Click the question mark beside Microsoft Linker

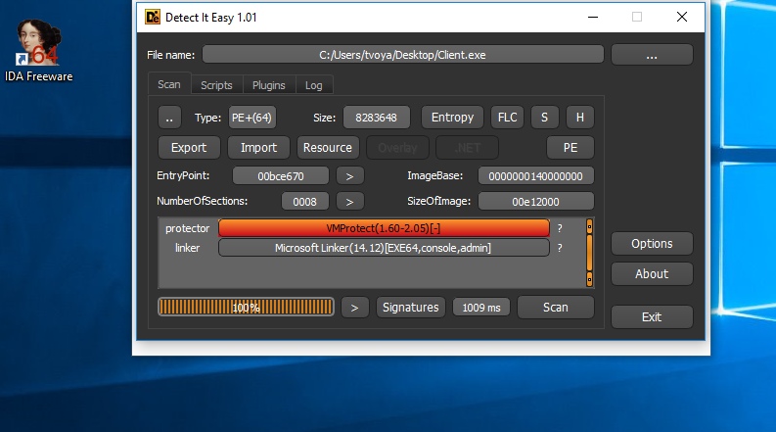pos(560,248)
